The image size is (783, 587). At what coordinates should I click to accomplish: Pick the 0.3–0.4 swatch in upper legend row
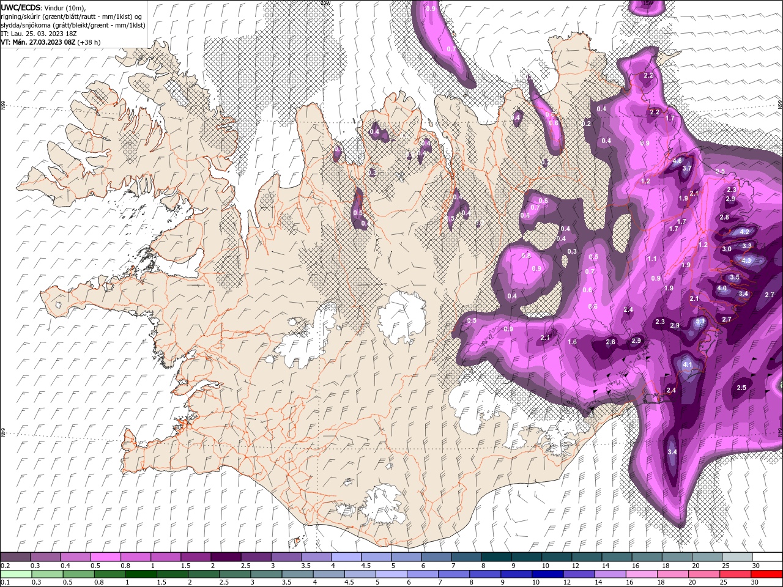click(x=45, y=557)
